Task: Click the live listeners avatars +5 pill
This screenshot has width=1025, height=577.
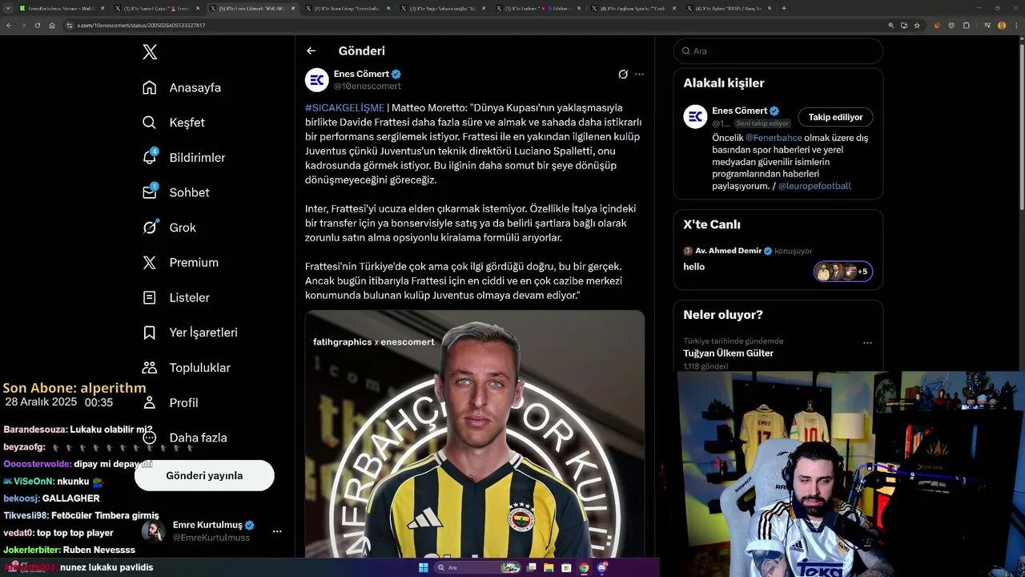Action: (x=842, y=272)
